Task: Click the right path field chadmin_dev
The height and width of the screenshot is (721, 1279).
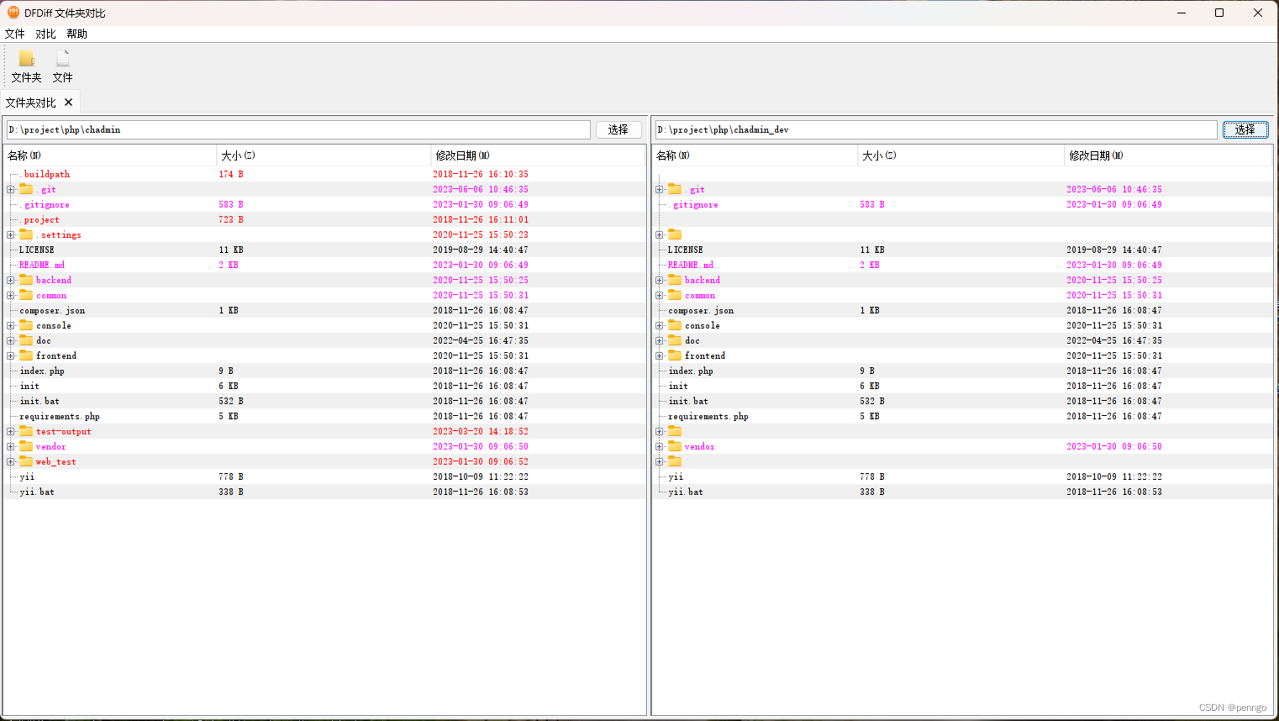Action: tap(936, 129)
